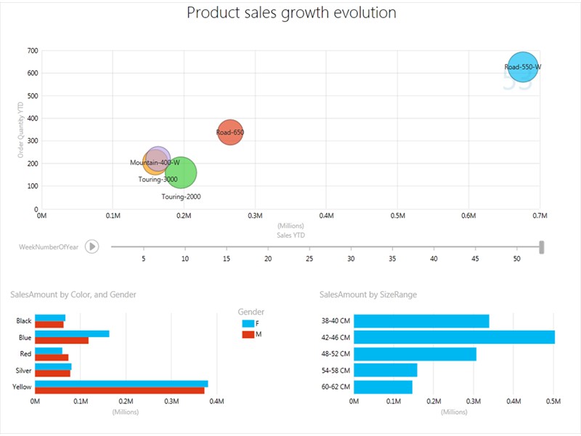Click the Gender legend heading
This screenshot has height=436, width=581.
click(x=251, y=312)
